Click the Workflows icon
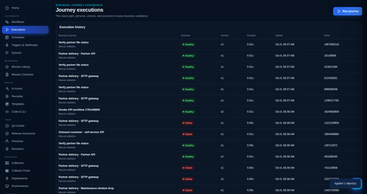367x194 pixels. pyautogui.click(x=7, y=22)
